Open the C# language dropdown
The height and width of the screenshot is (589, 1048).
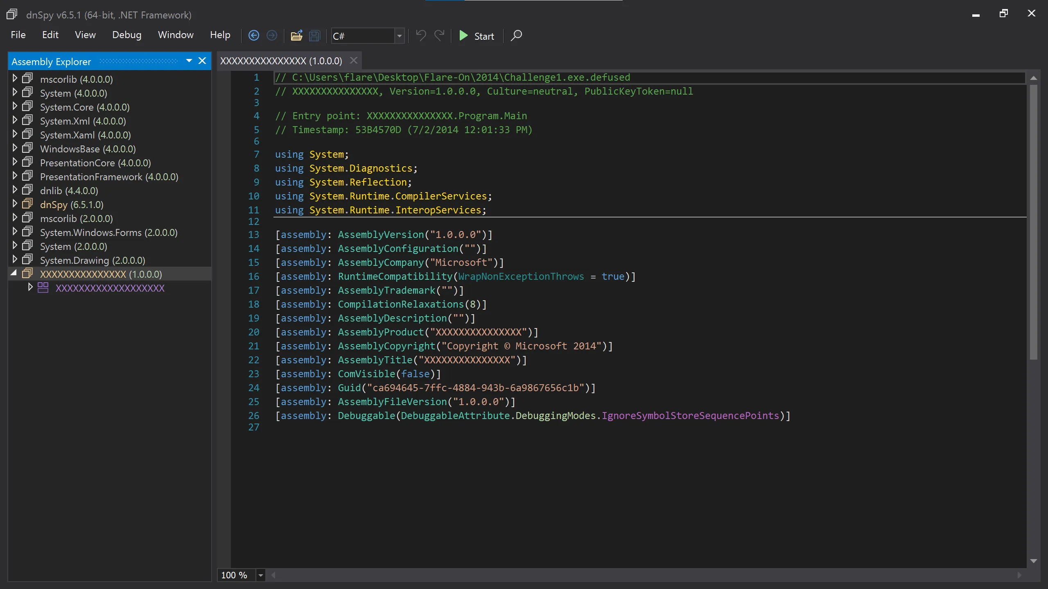point(400,36)
